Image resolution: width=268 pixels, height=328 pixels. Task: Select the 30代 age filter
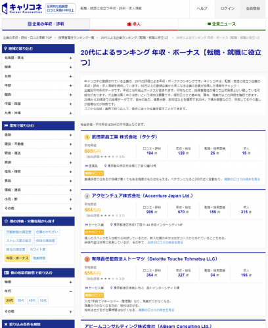21,300
